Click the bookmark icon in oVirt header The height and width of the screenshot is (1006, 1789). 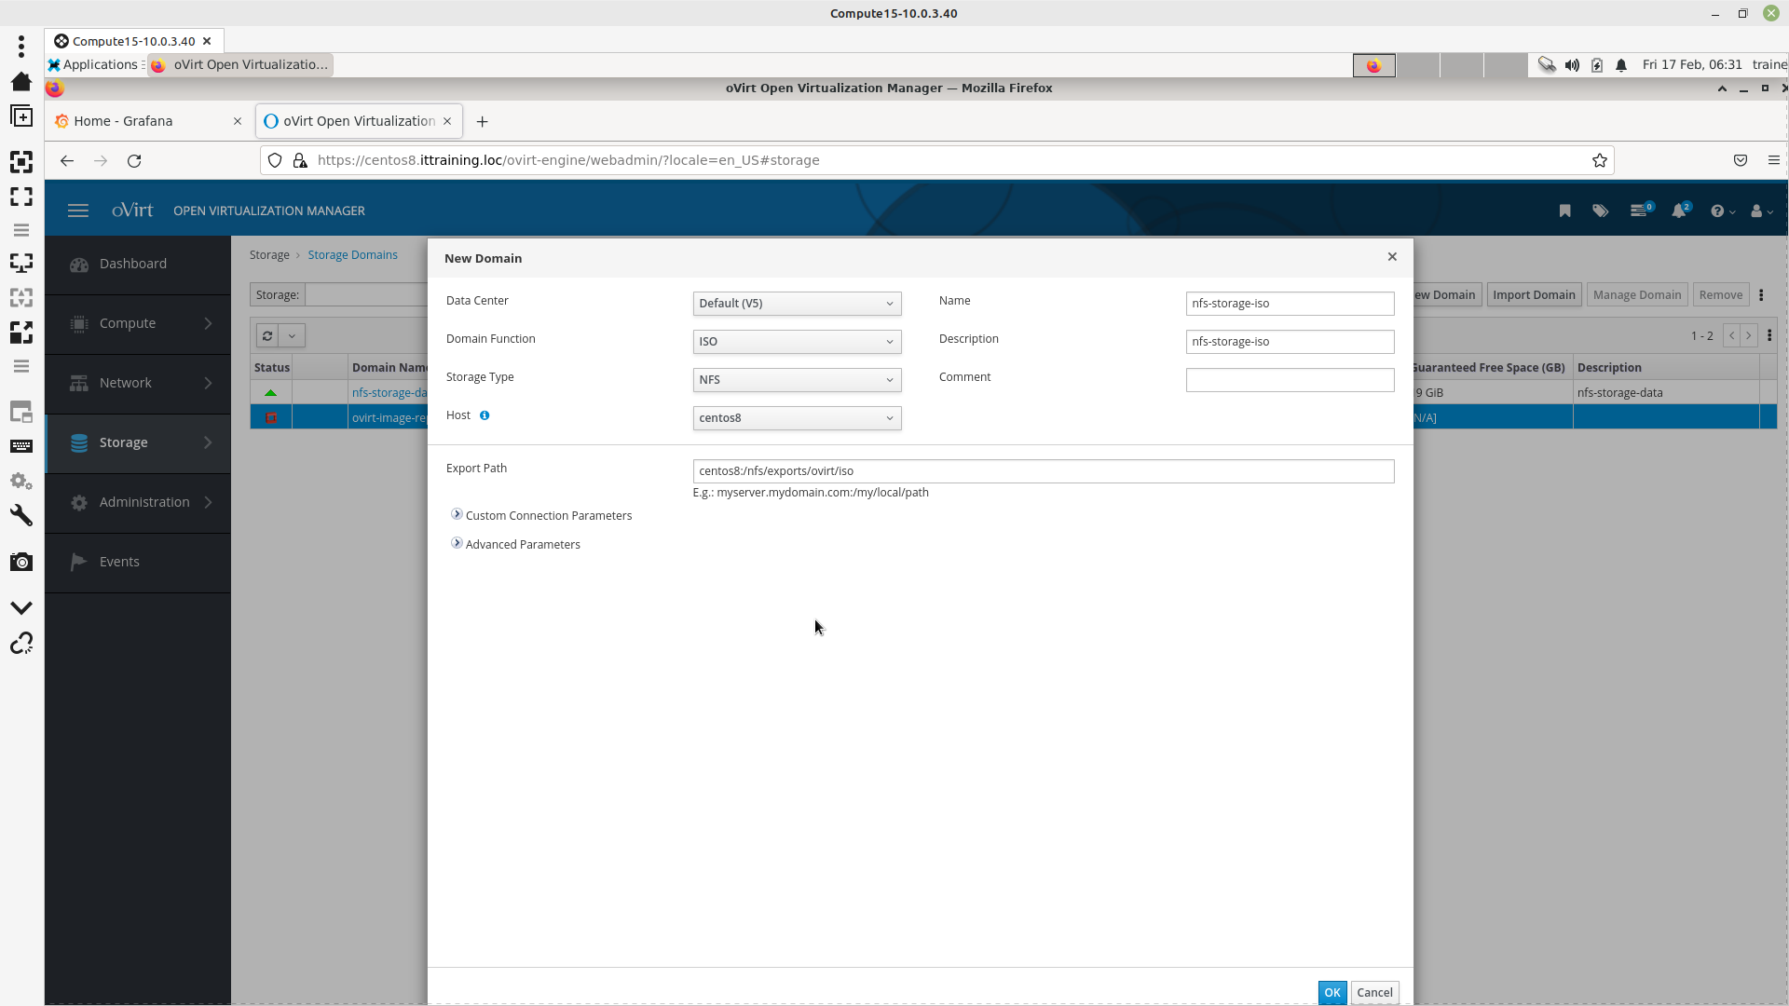(x=1564, y=211)
